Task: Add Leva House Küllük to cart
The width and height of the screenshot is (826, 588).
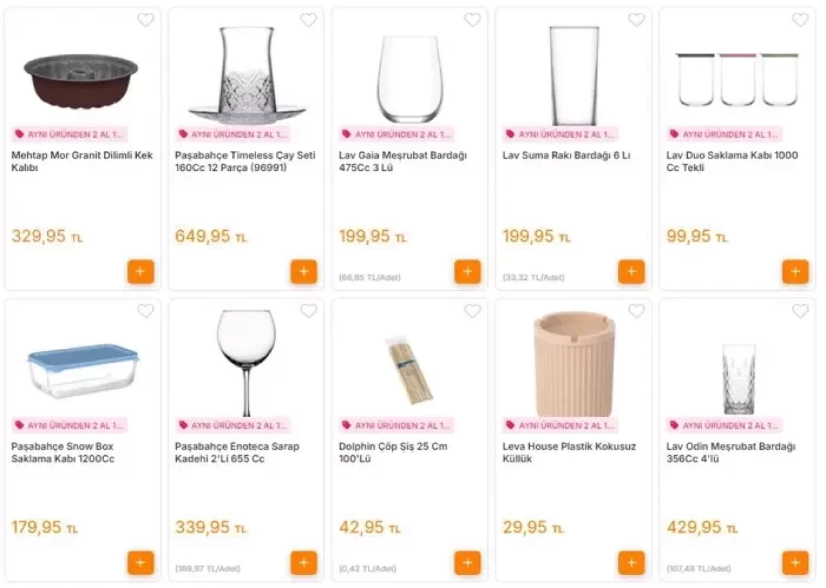Action: 632,563
